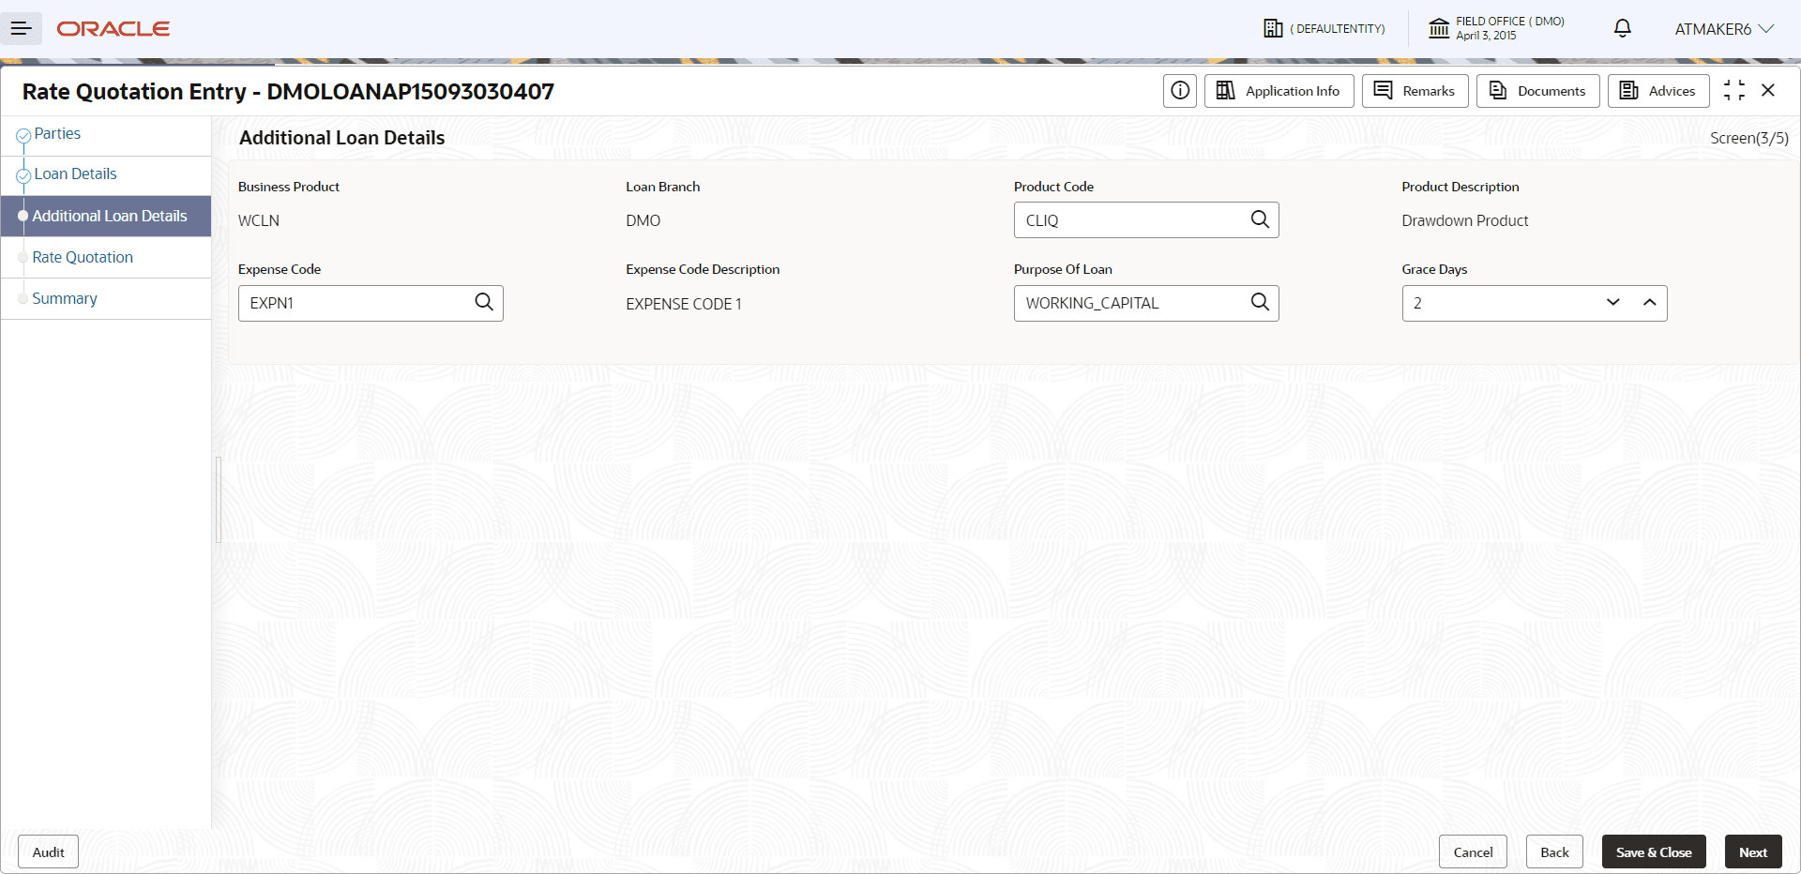Click the April 3, 2015 date text
Viewport: 1801px width, 874px height.
coord(1486,36)
